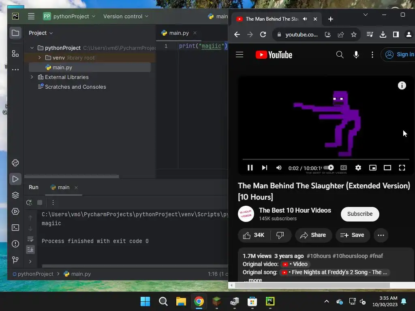This screenshot has height=311, width=415.
Task: Open PyCharm main hamburger menu
Action: pyautogui.click(x=31, y=16)
